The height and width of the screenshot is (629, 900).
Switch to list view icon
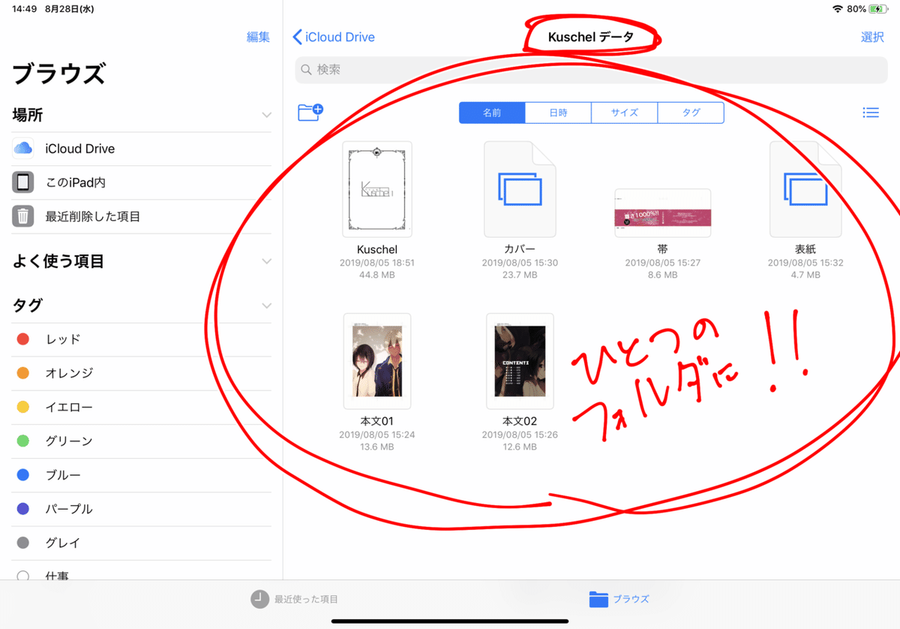(x=871, y=113)
